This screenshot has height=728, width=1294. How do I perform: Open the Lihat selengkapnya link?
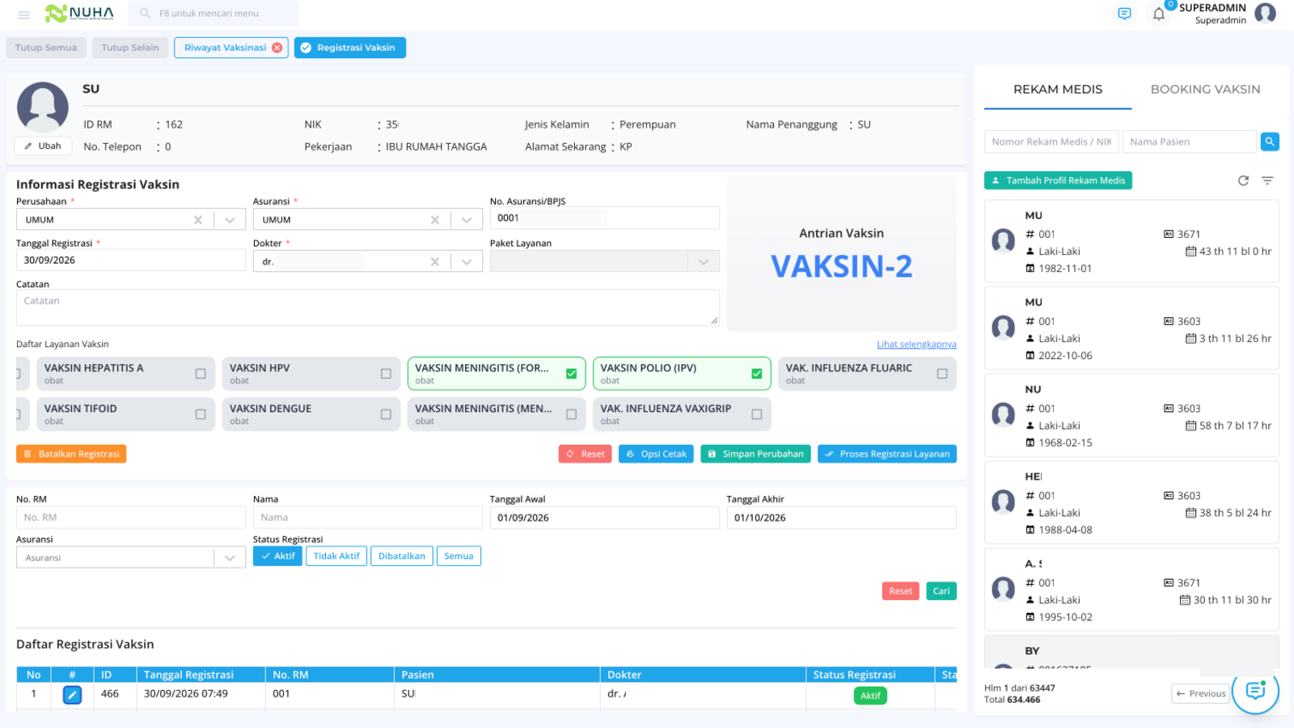pos(916,345)
